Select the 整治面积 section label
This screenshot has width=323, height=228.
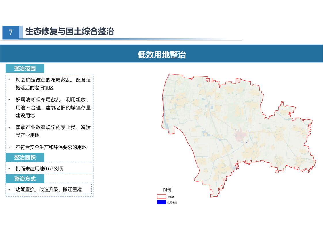coord(25,157)
